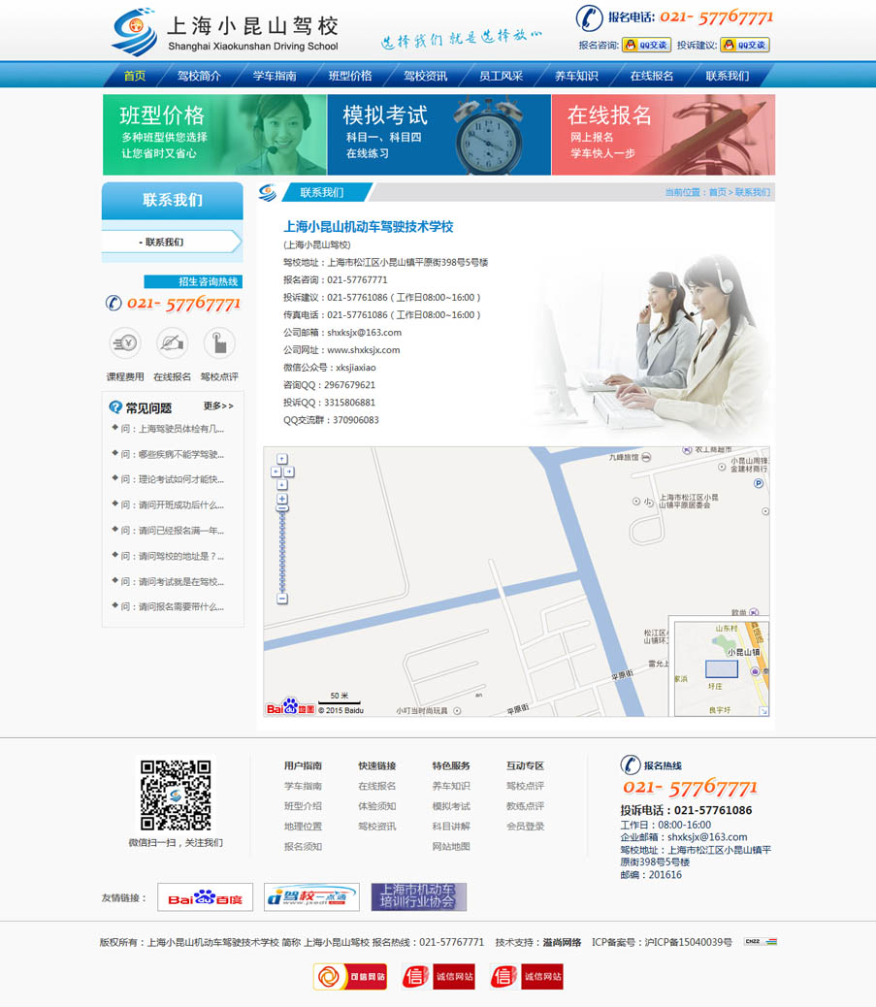This screenshot has width=876, height=1007.
Task: Zoom in the map with plus button
Action: pos(282,499)
